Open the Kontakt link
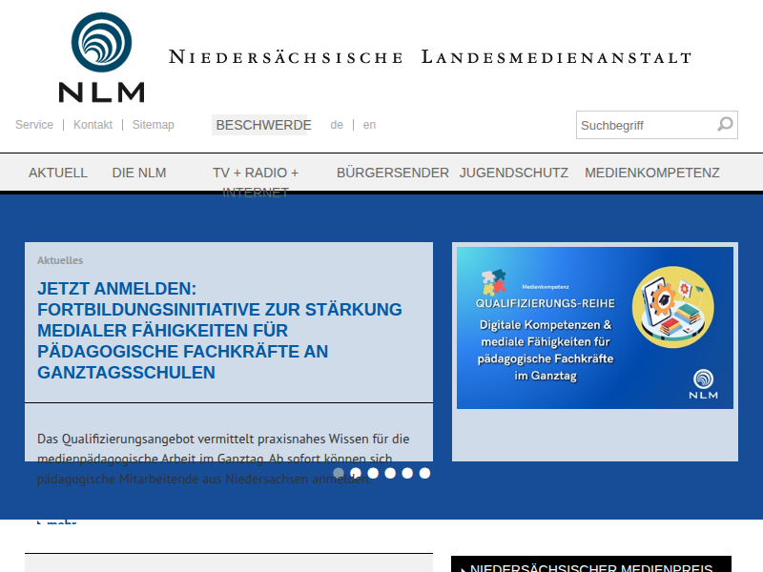The width and height of the screenshot is (763, 572). point(93,125)
